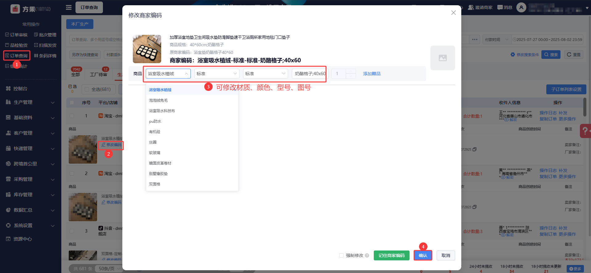Click the eye 解密 icon for 河北省唐山市 row
This screenshot has height=273, width=591.
(x=507, y=120)
